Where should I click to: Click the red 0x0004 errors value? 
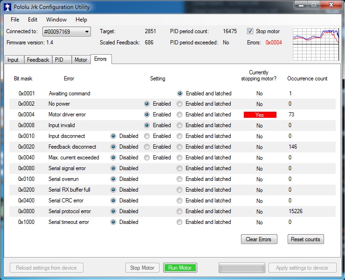pyautogui.click(x=274, y=43)
